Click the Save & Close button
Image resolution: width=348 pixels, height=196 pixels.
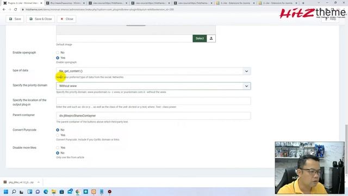[x=41, y=19]
